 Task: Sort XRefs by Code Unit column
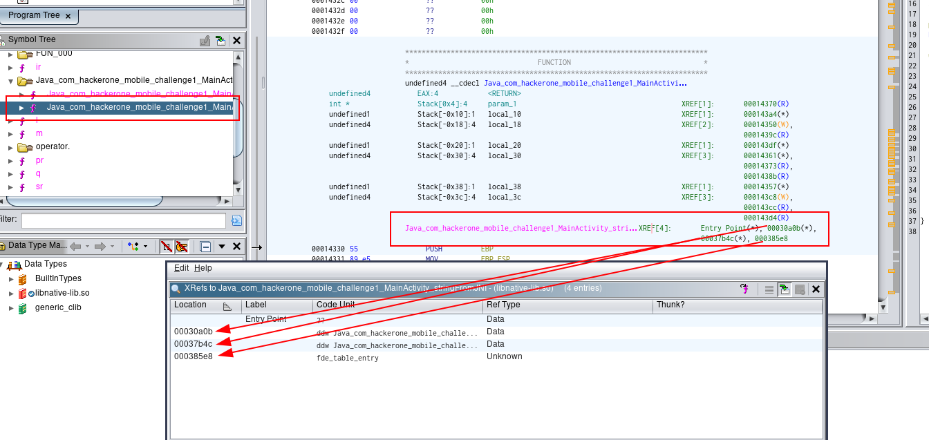(397, 305)
